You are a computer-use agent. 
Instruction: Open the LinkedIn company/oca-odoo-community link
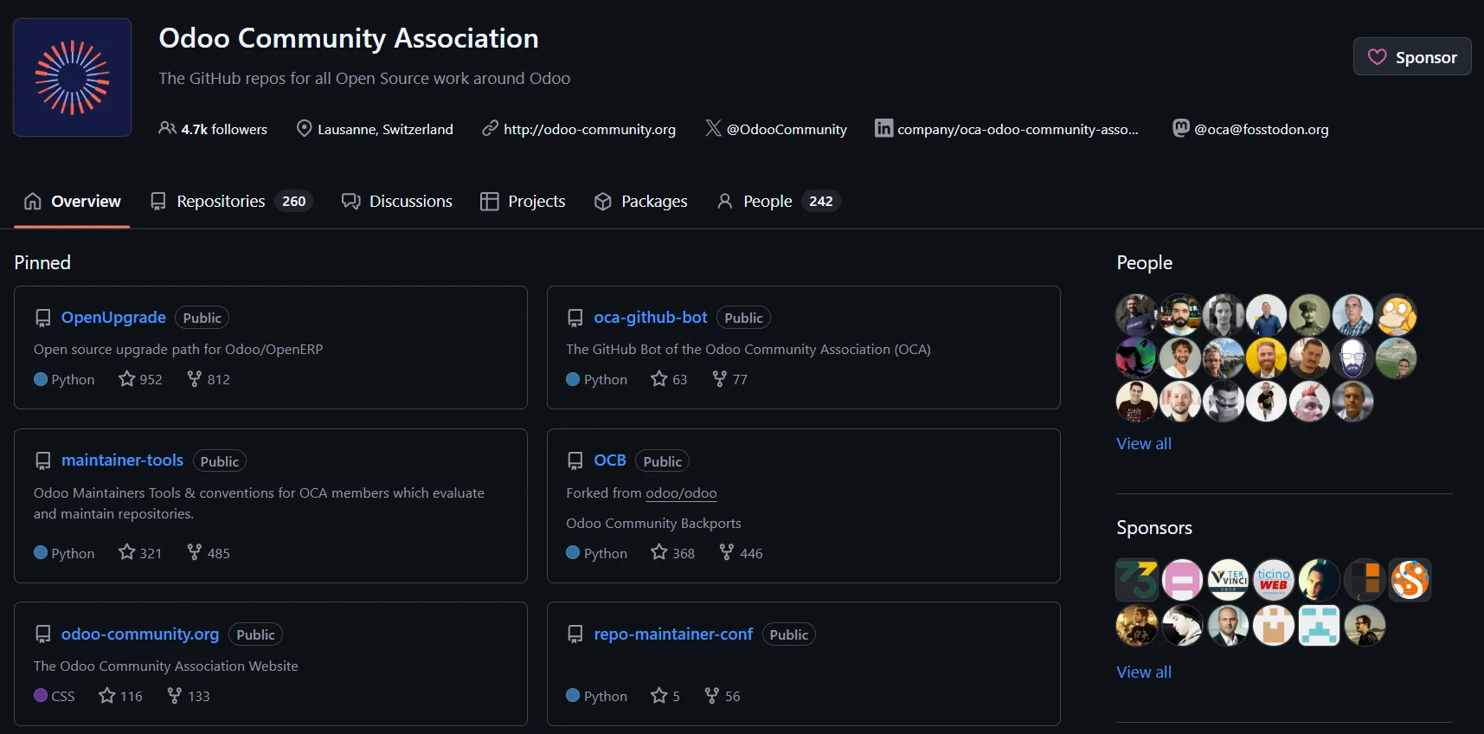point(1018,129)
